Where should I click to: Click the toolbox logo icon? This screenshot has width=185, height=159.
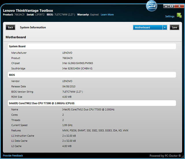(151, 6)
